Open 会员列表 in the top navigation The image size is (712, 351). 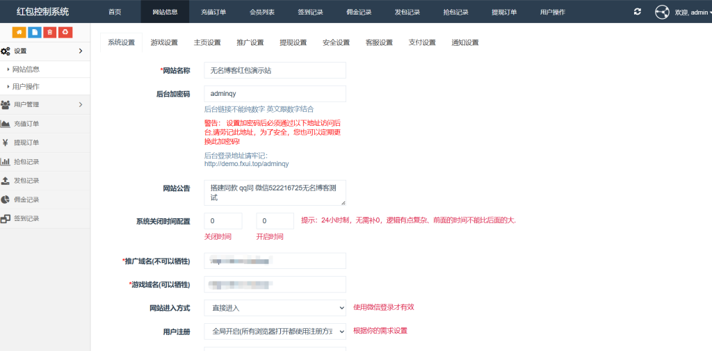(x=262, y=12)
